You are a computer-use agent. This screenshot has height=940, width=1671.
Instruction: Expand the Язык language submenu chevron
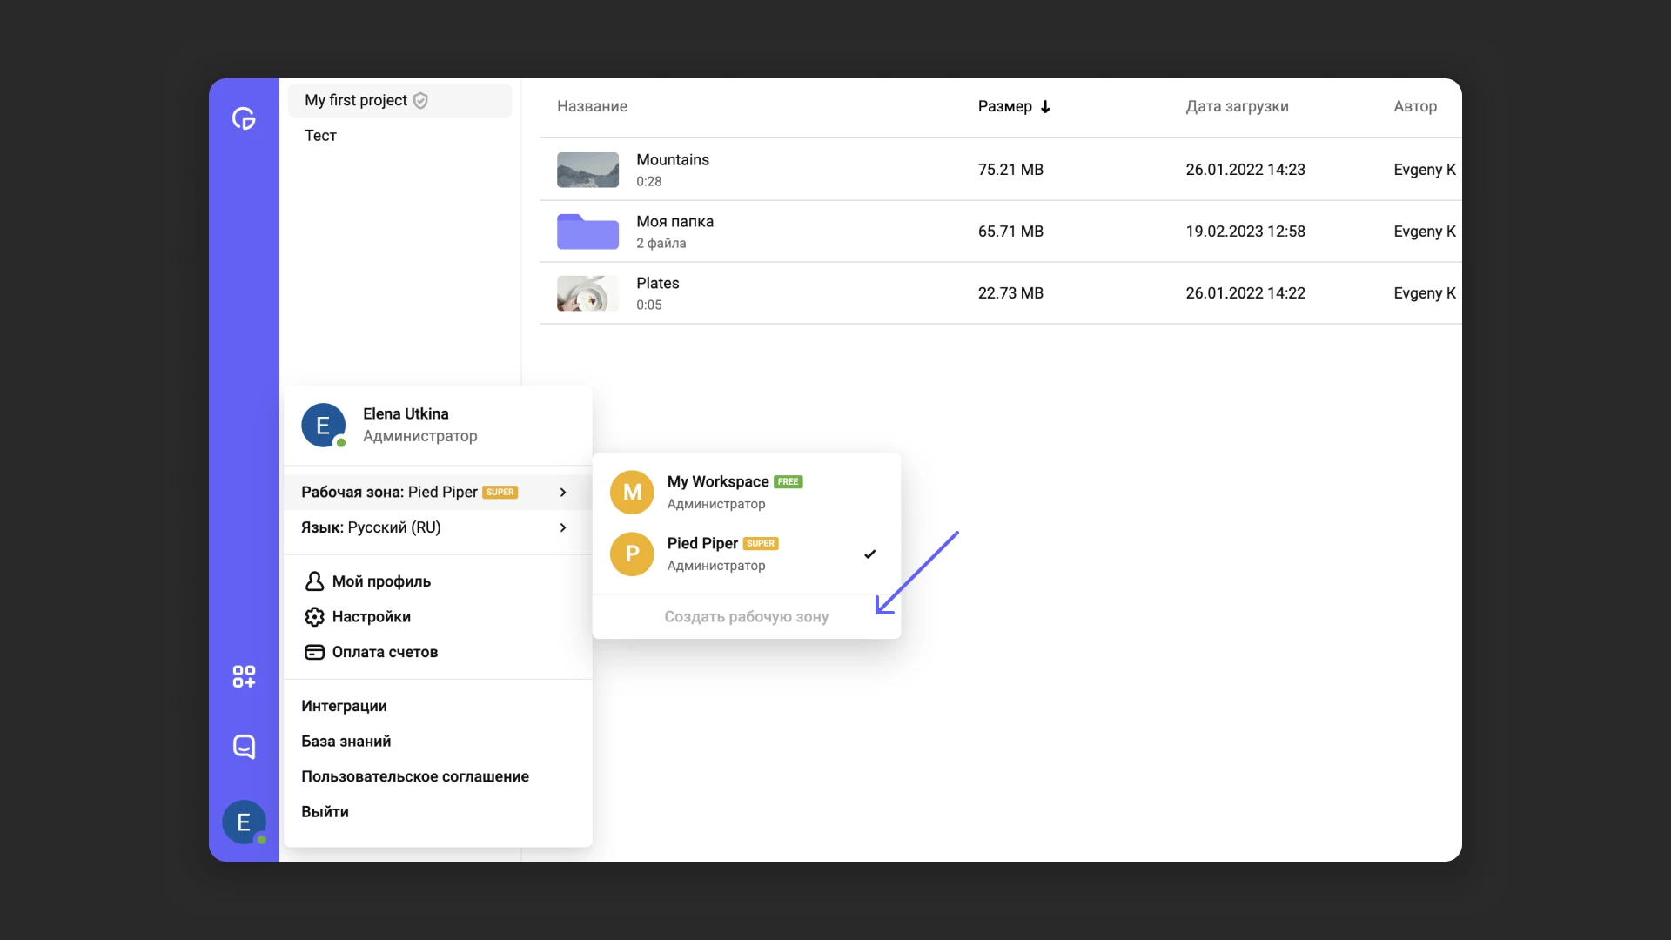(563, 527)
